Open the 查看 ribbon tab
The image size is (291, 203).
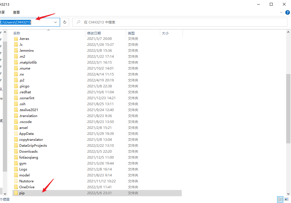tap(16, 12)
